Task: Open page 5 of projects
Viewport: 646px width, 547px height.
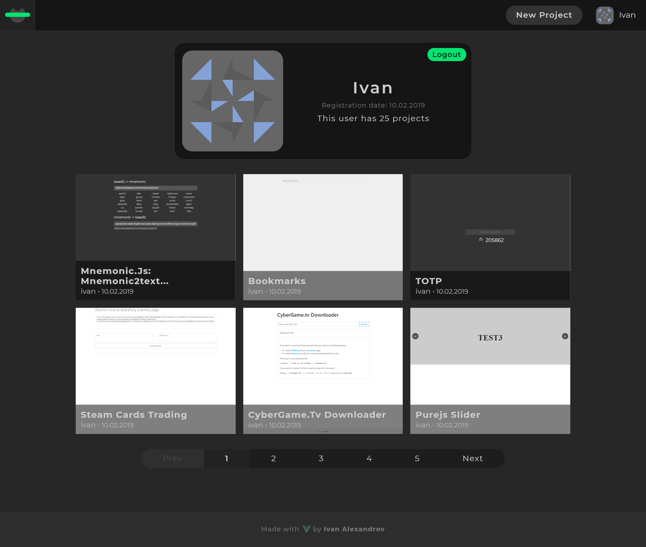Action: coord(417,459)
